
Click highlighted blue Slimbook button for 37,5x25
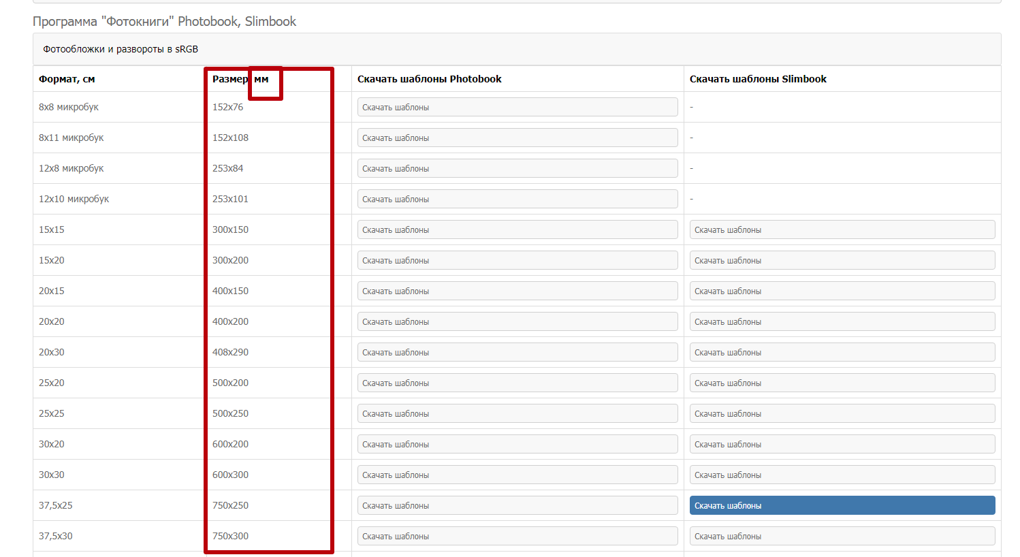[842, 505]
